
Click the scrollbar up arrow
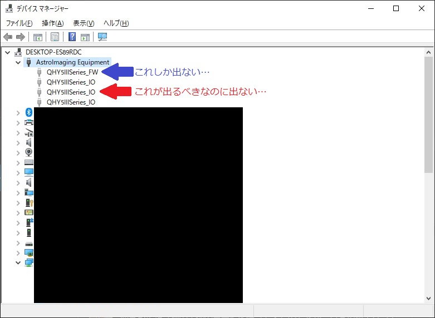coord(428,52)
